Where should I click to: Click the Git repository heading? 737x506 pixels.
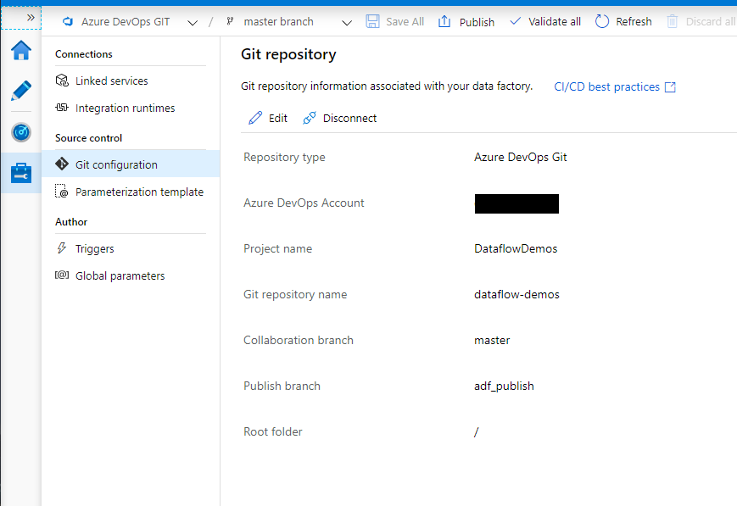(x=288, y=54)
